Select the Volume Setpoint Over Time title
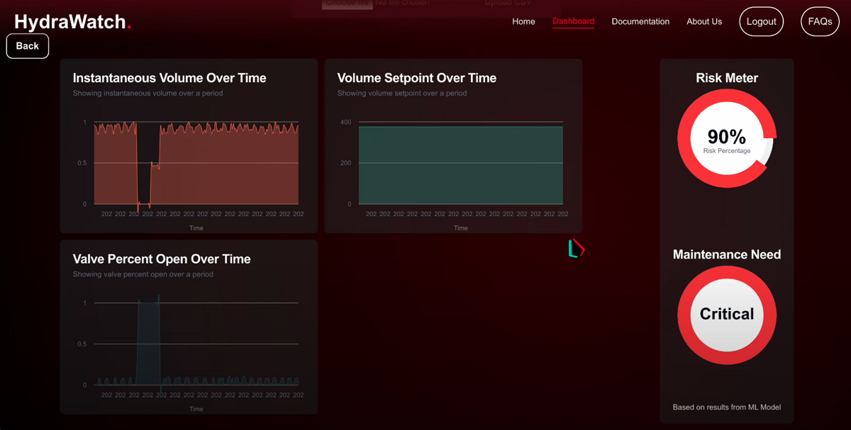The image size is (851, 430). pos(417,78)
